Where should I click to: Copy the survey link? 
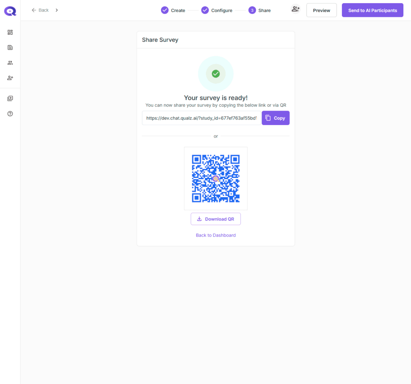[275, 118]
